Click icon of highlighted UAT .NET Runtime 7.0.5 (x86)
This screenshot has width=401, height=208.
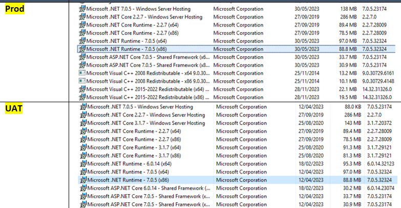pyautogui.click(x=83, y=180)
